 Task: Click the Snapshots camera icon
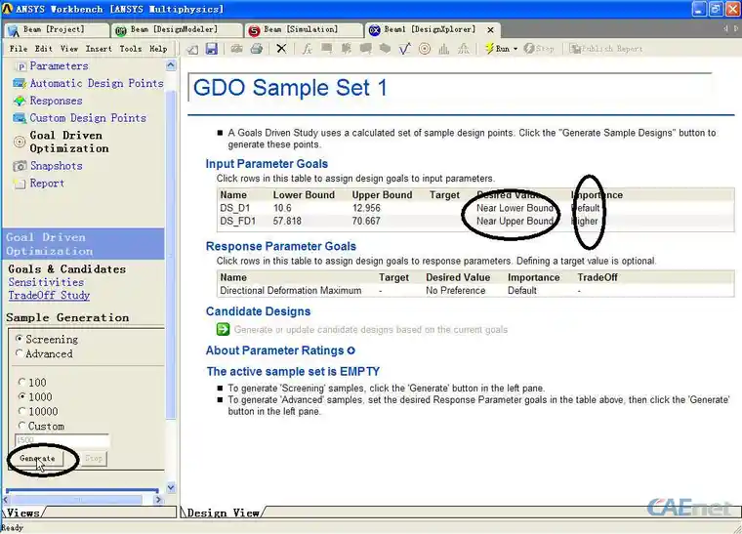(x=20, y=166)
